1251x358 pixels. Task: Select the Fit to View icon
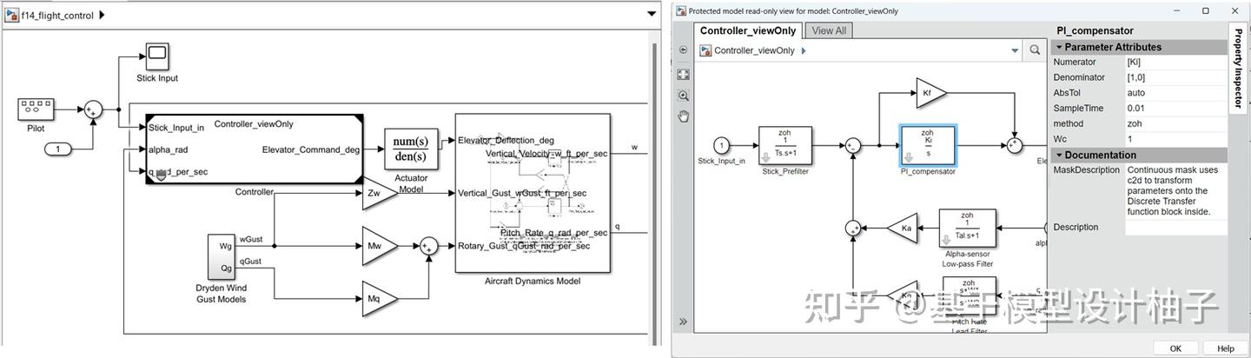click(x=684, y=75)
